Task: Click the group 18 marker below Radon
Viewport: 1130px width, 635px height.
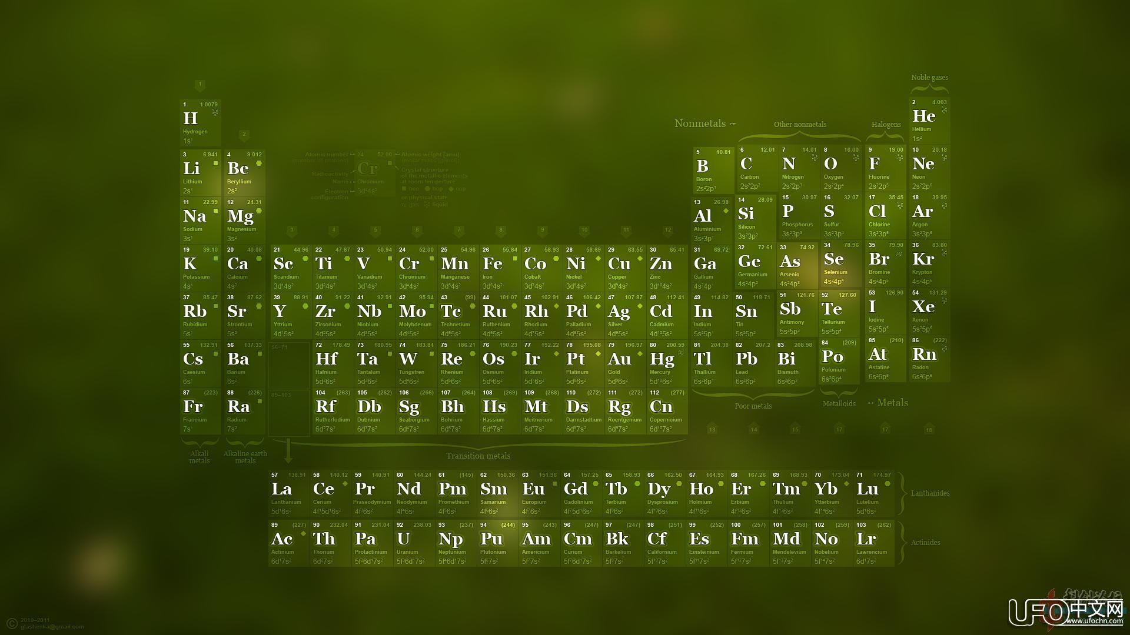Action: coord(929,429)
